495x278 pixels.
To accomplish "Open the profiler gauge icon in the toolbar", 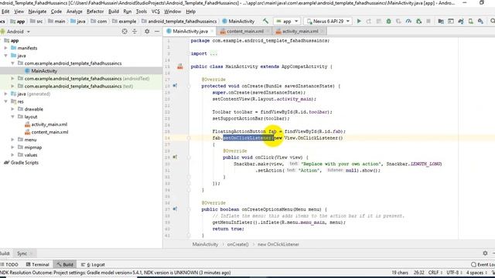I will click(408, 21).
